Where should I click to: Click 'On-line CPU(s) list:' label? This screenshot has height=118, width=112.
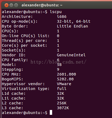tap(26, 36)
